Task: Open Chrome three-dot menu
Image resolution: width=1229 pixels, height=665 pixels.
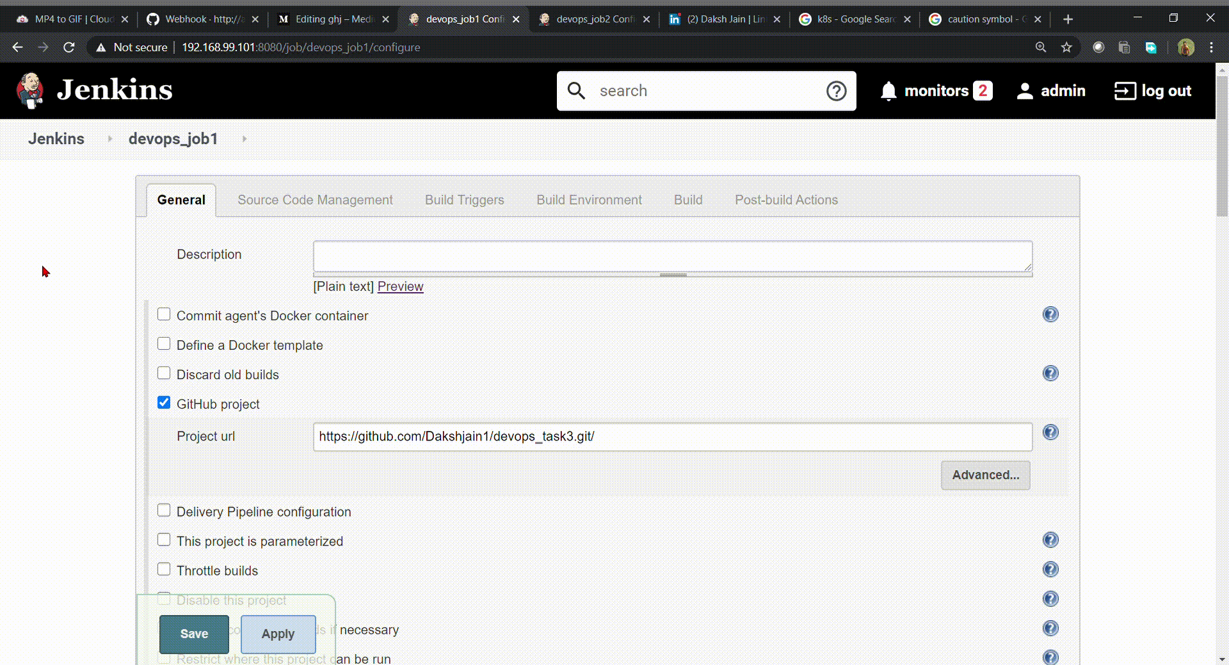Action: click(1211, 47)
